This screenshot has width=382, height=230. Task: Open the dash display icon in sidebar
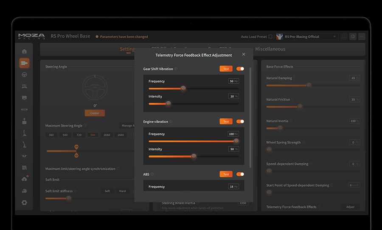coord(24,98)
